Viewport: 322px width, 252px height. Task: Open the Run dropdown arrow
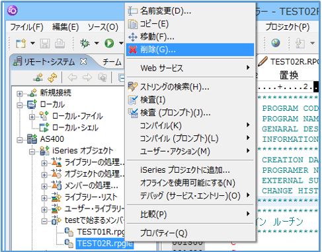coord(121,43)
